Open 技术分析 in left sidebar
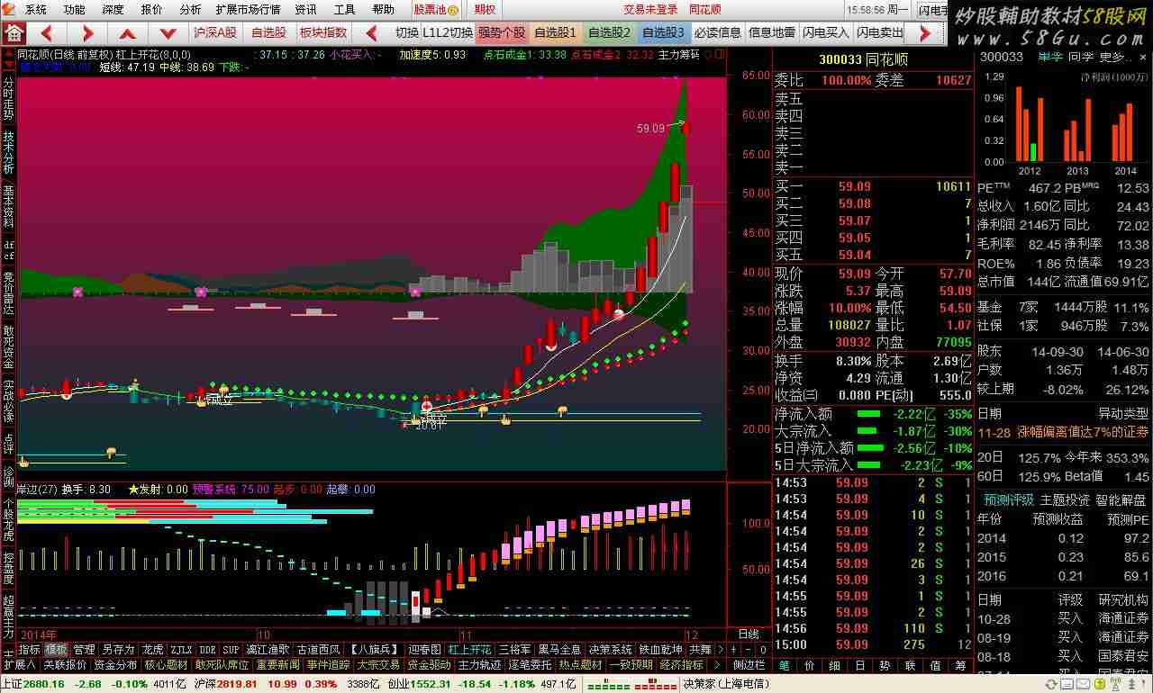This screenshot has height=693, width=1153. click(8, 153)
